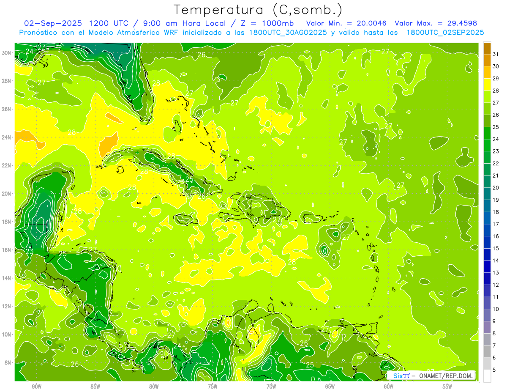Pick the teal legend swatch between 19 and 20

(x=487, y=194)
